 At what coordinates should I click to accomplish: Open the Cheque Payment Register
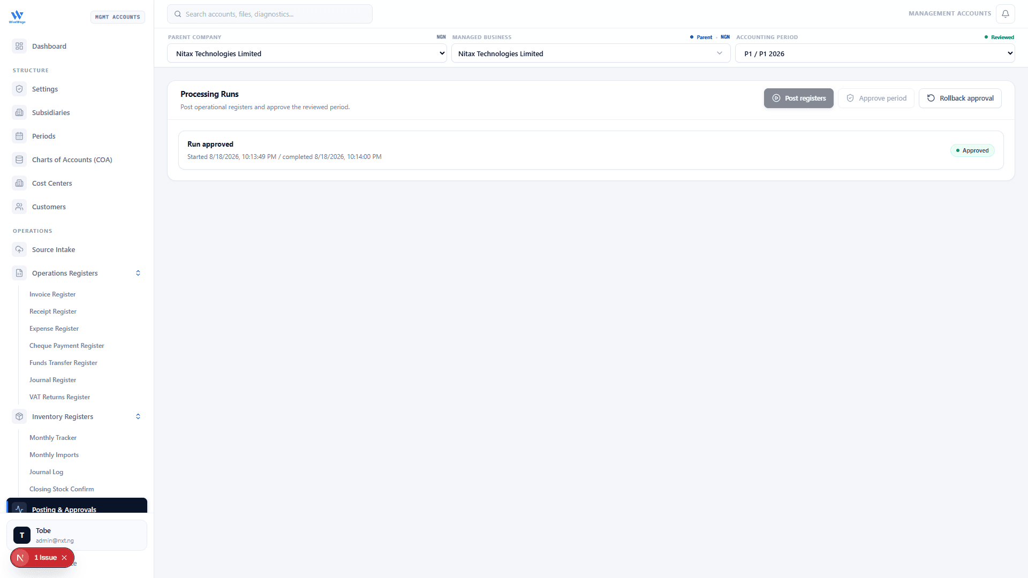pos(67,346)
